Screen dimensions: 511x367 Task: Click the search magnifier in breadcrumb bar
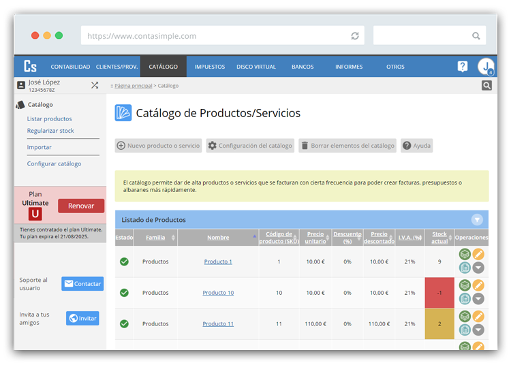click(x=486, y=86)
